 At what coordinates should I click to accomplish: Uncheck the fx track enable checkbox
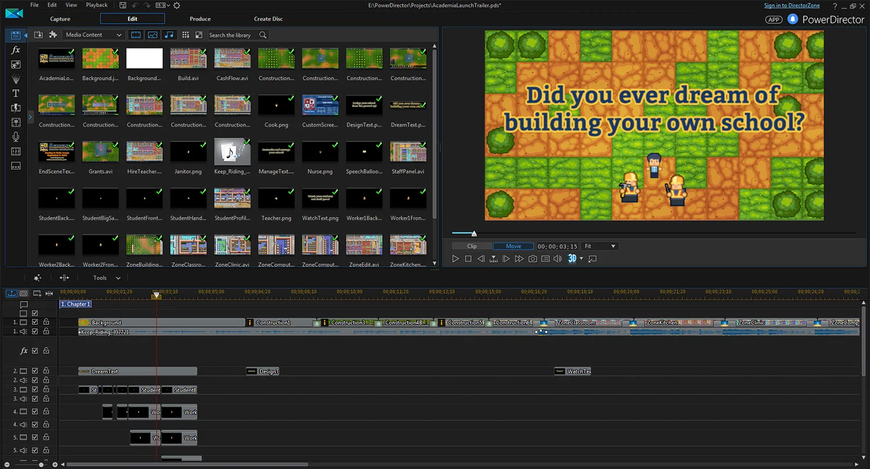[x=35, y=351]
